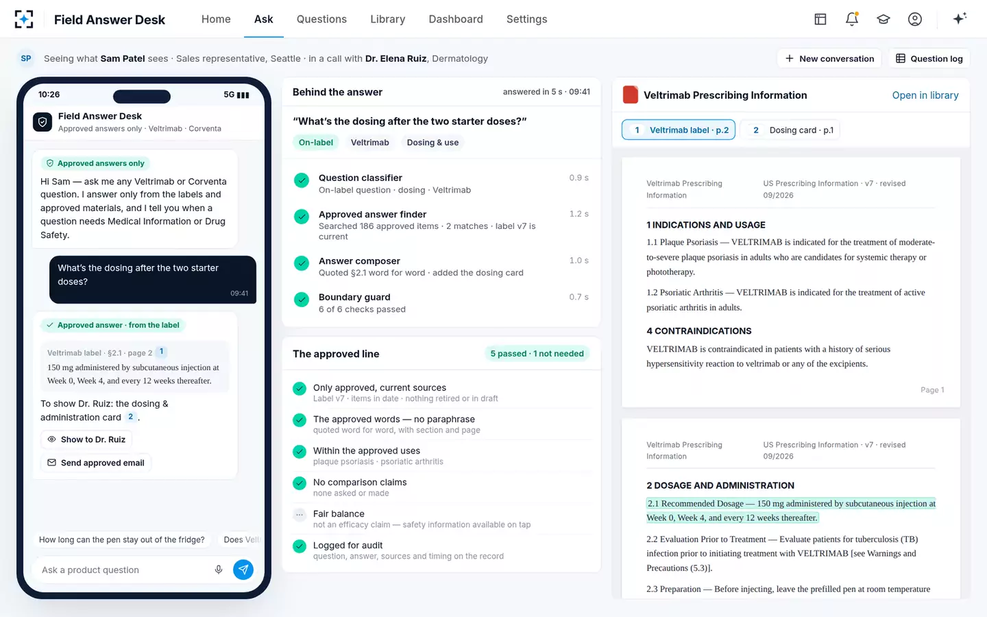987x617 pixels.
Task: Open the Settings tab
Action: click(527, 19)
